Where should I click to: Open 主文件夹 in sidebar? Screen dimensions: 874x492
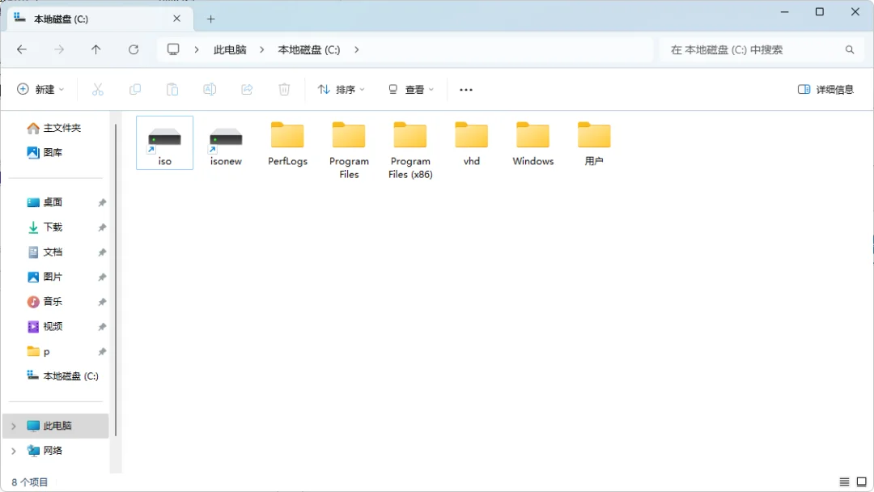tap(54, 128)
